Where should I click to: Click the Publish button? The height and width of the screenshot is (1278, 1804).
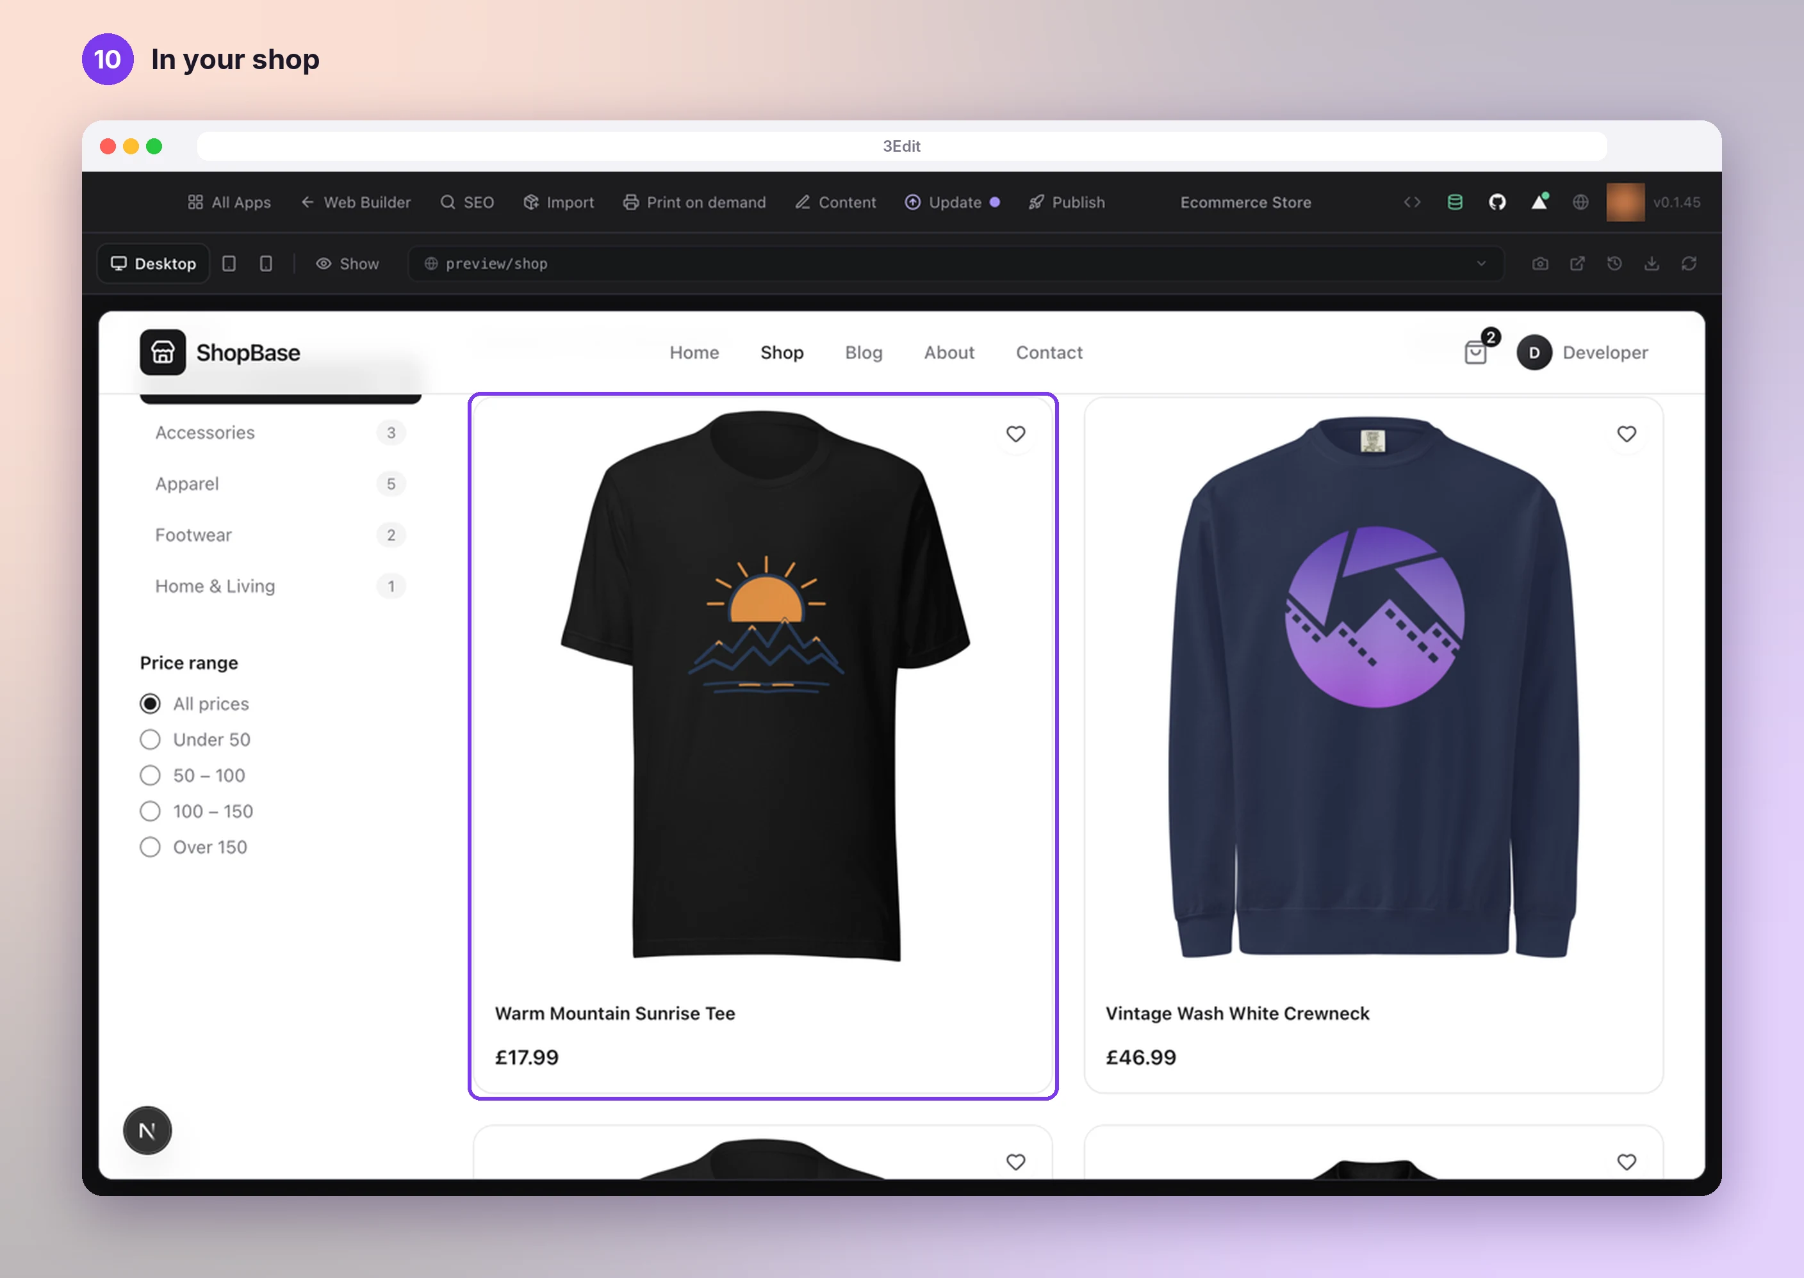pyautogui.click(x=1067, y=202)
